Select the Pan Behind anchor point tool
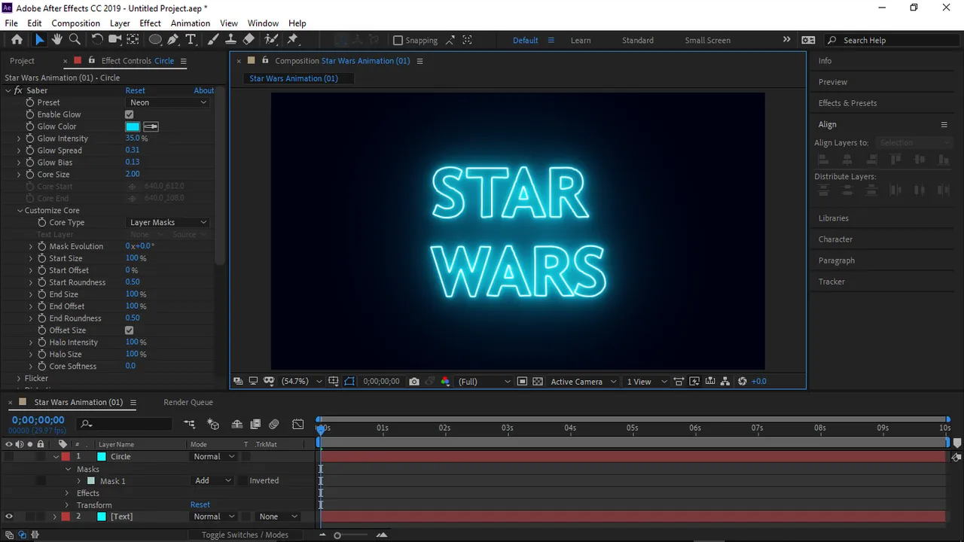The height and width of the screenshot is (542, 964). point(133,40)
